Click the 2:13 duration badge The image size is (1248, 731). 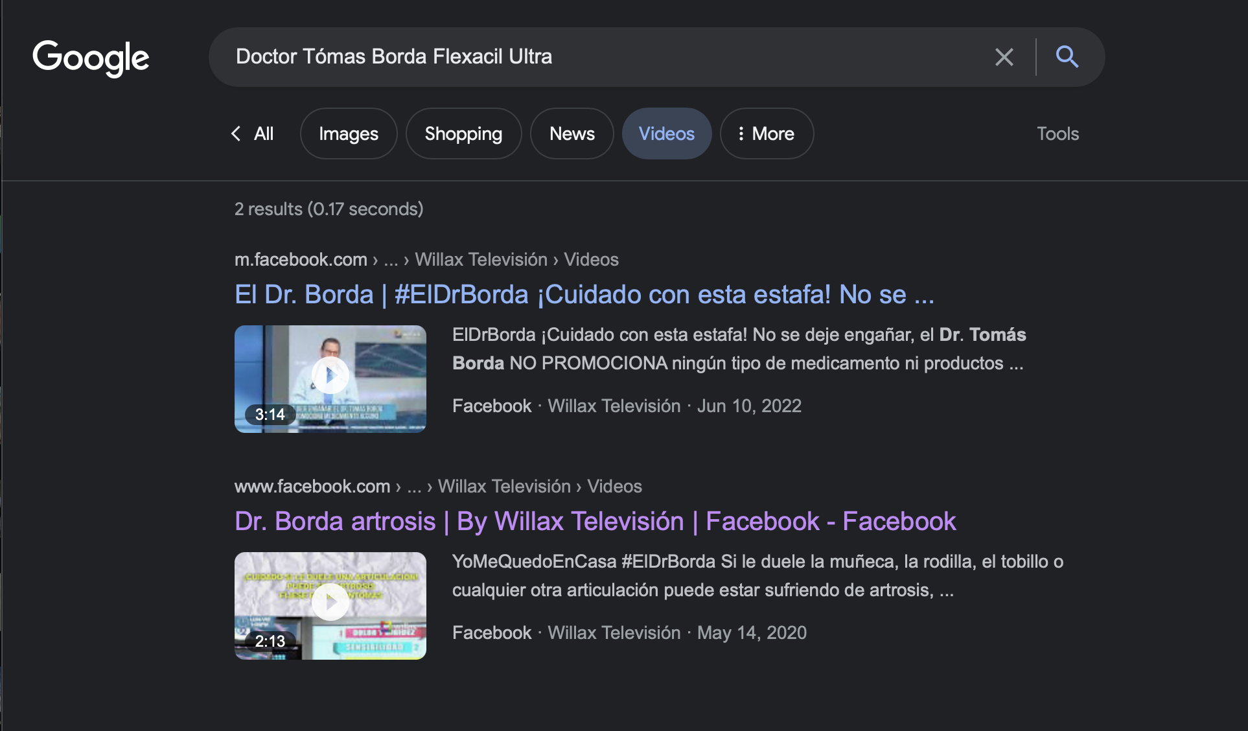[x=270, y=642]
